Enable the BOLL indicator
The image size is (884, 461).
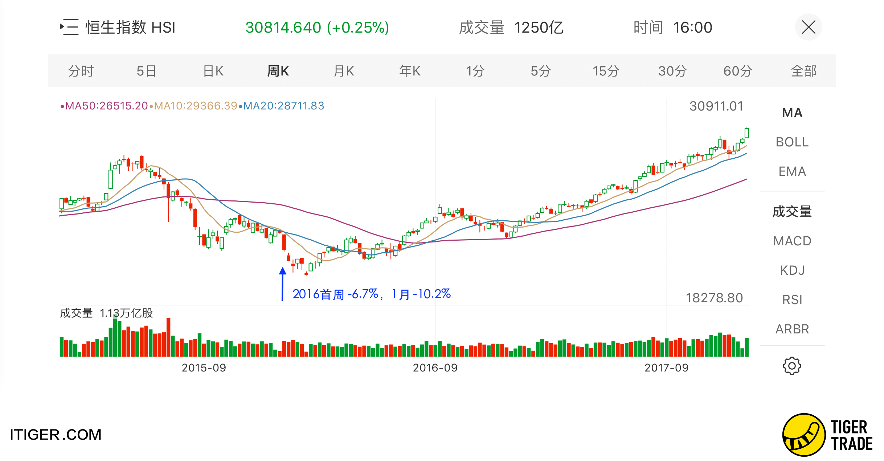(792, 142)
